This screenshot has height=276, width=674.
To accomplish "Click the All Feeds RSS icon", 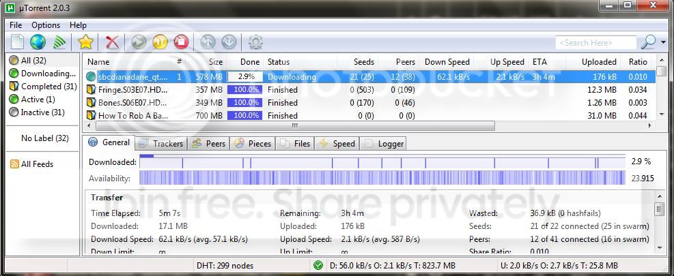I will pyautogui.click(x=14, y=164).
